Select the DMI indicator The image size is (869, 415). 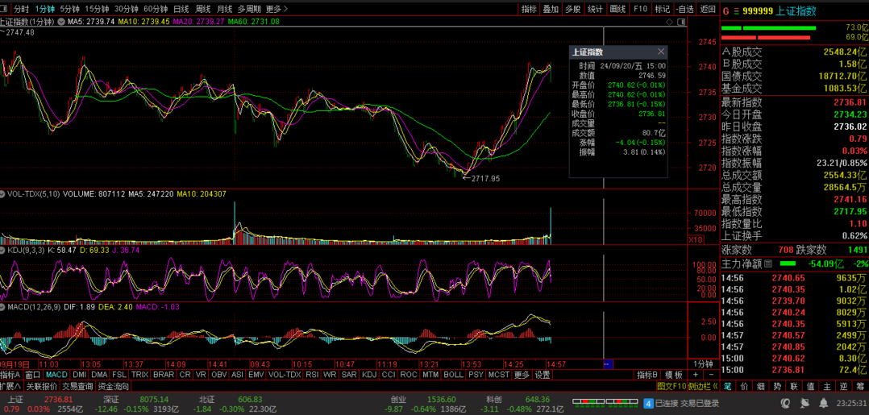[x=79, y=375]
